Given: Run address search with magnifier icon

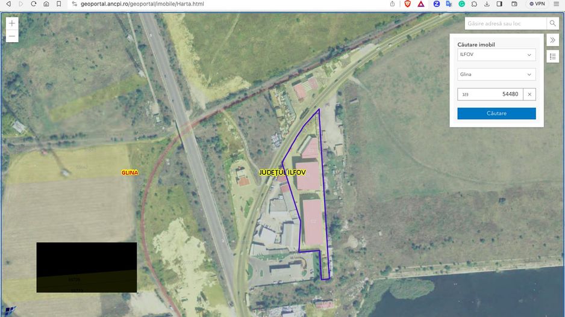Looking at the screenshot, I should tap(552, 23).
